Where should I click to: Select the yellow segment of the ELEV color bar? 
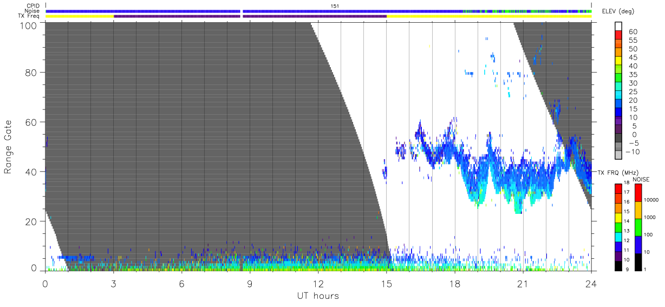pos(618,62)
